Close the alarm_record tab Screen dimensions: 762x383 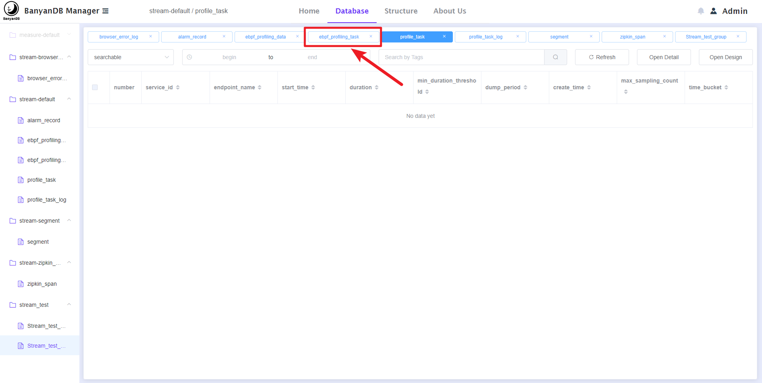[x=224, y=37]
